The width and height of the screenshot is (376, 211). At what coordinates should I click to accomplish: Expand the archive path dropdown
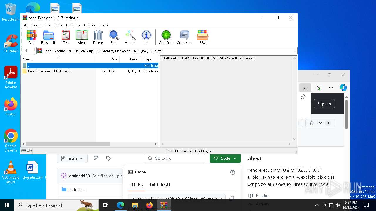point(295,51)
